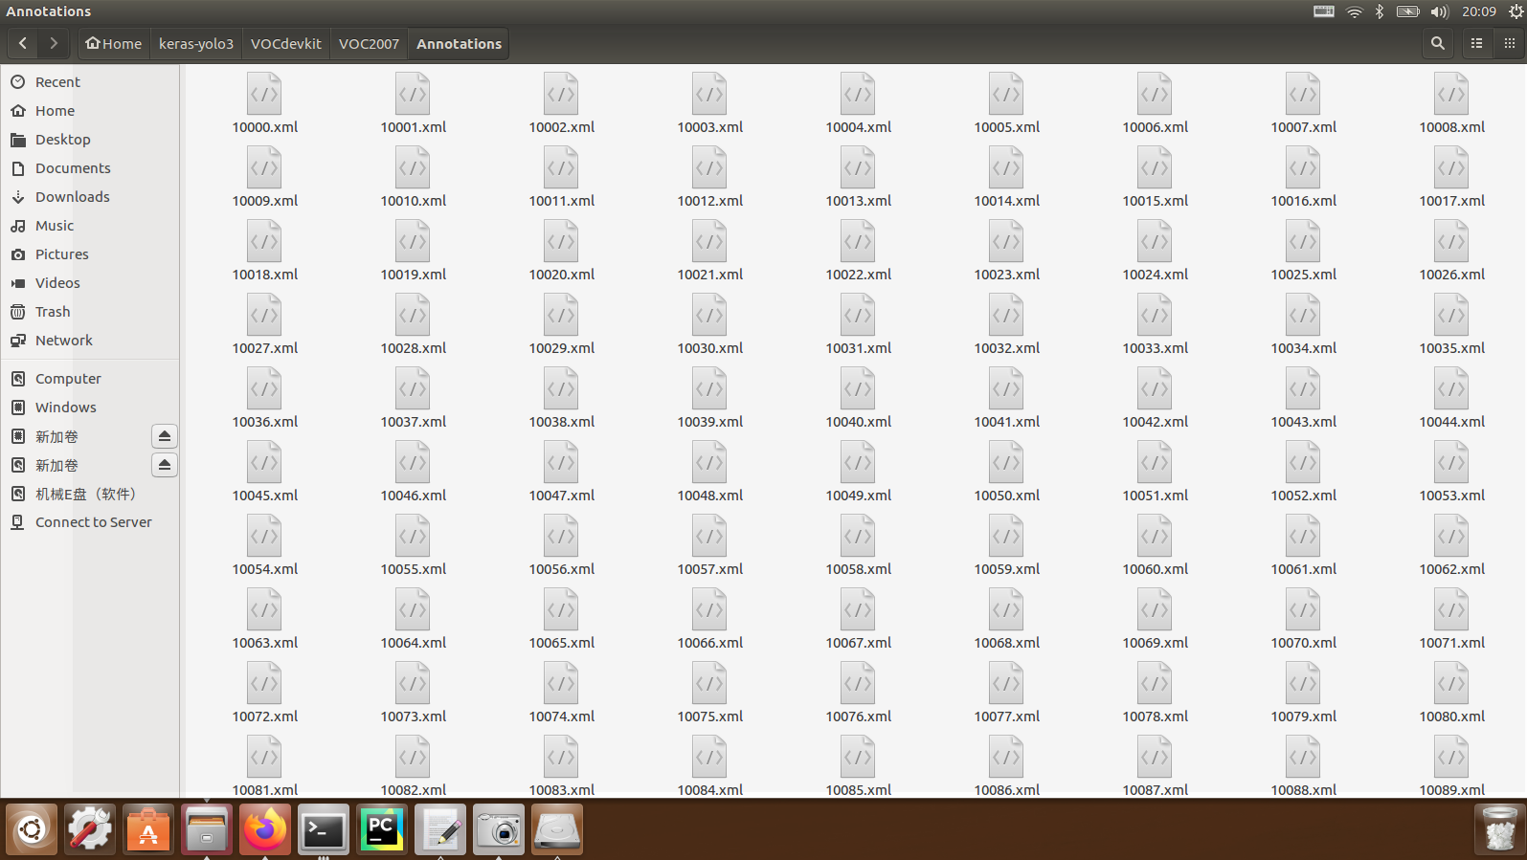
Task: Open Recent in the sidebar
Action: (90, 82)
